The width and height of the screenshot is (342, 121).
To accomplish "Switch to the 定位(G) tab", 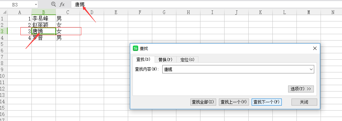I will pyautogui.click(x=187, y=59).
